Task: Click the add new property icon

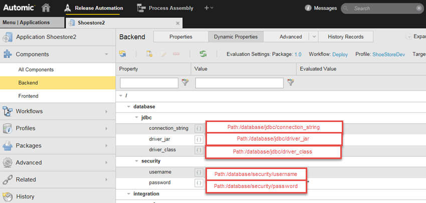Action: (x=149, y=54)
